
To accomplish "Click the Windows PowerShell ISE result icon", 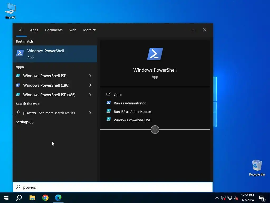I will [x=18, y=76].
